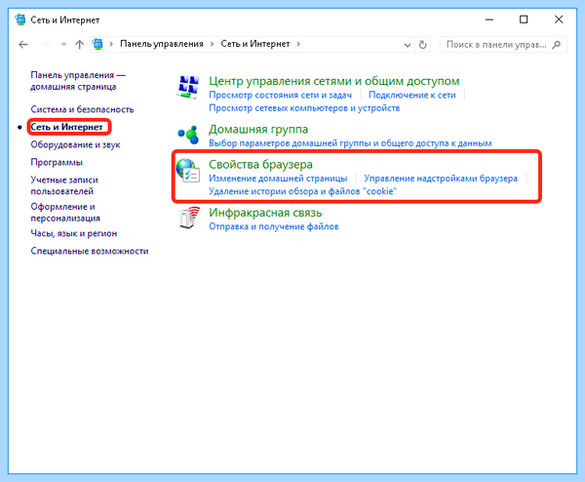Click the Свойства браузера globe icon

click(188, 170)
